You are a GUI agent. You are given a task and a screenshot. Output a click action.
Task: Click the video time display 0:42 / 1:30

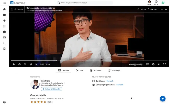(45, 64)
